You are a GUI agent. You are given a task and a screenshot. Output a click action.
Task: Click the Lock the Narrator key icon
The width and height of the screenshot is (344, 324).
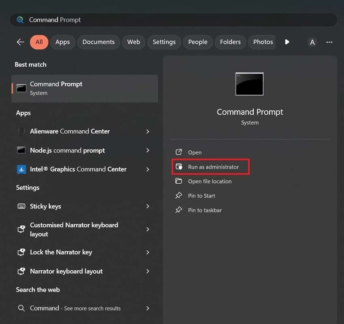pos(21,252)
